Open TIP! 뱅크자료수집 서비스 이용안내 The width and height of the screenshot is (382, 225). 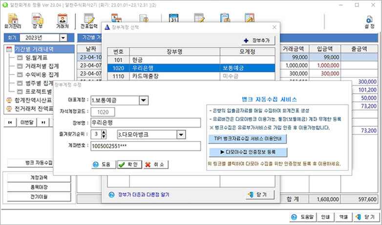click(x=248, y=139)
